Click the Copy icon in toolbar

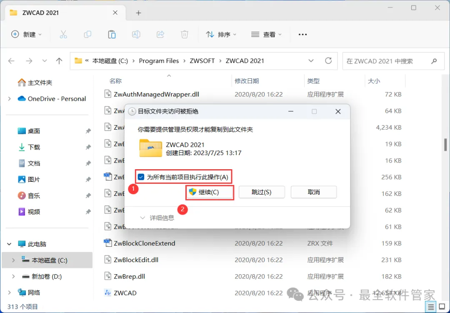tap(87, 35)
